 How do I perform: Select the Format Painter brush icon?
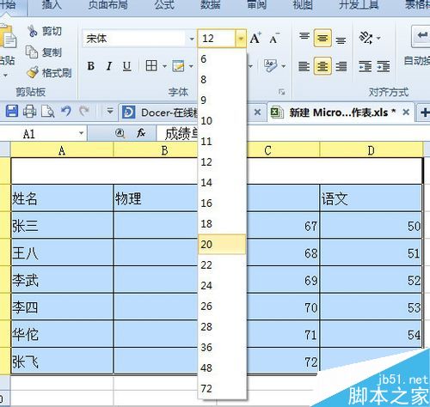33,72
